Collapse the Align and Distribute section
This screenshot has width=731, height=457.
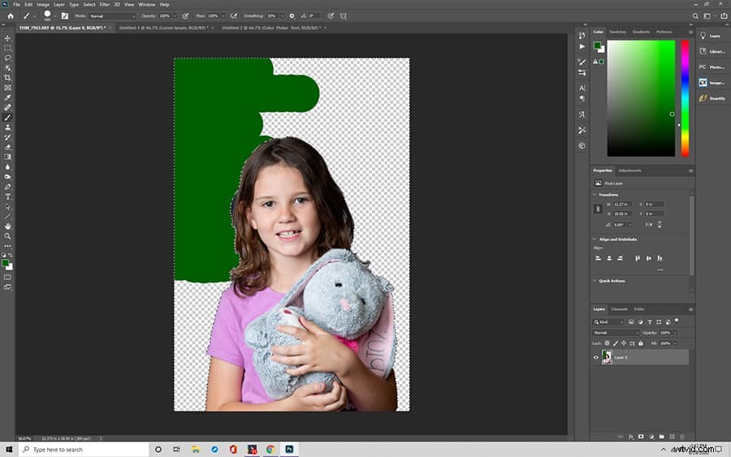(595, 239)
